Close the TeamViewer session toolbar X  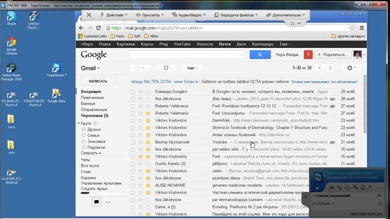89,15
